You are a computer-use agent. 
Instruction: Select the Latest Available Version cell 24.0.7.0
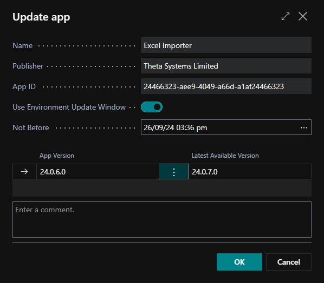click(x=250, y=172)
